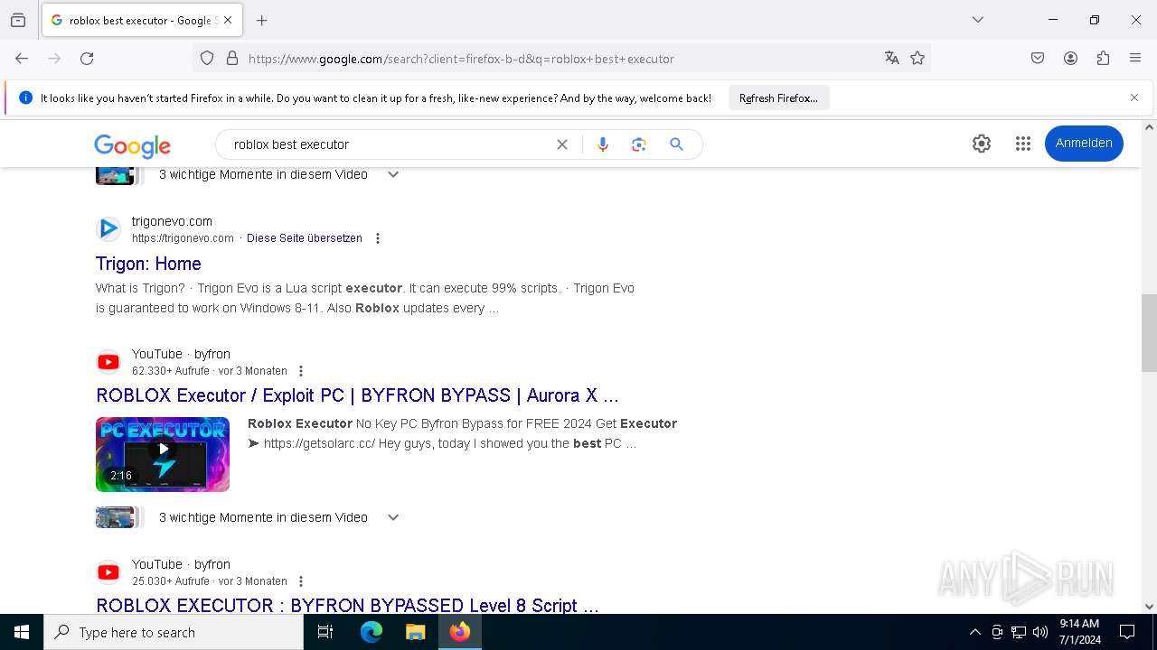Open the list all tabs dropdown
This screenshot has width=1157, height=650.
click(978, 20)
